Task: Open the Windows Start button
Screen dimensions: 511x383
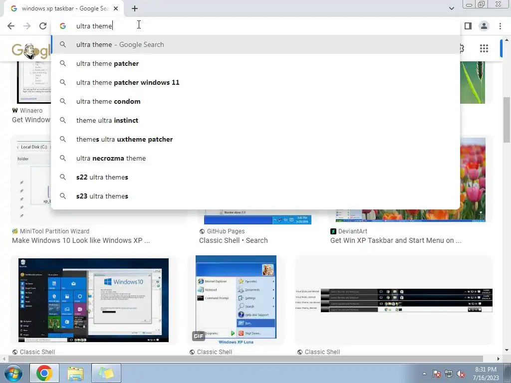Action: click(x=13, y=373)
